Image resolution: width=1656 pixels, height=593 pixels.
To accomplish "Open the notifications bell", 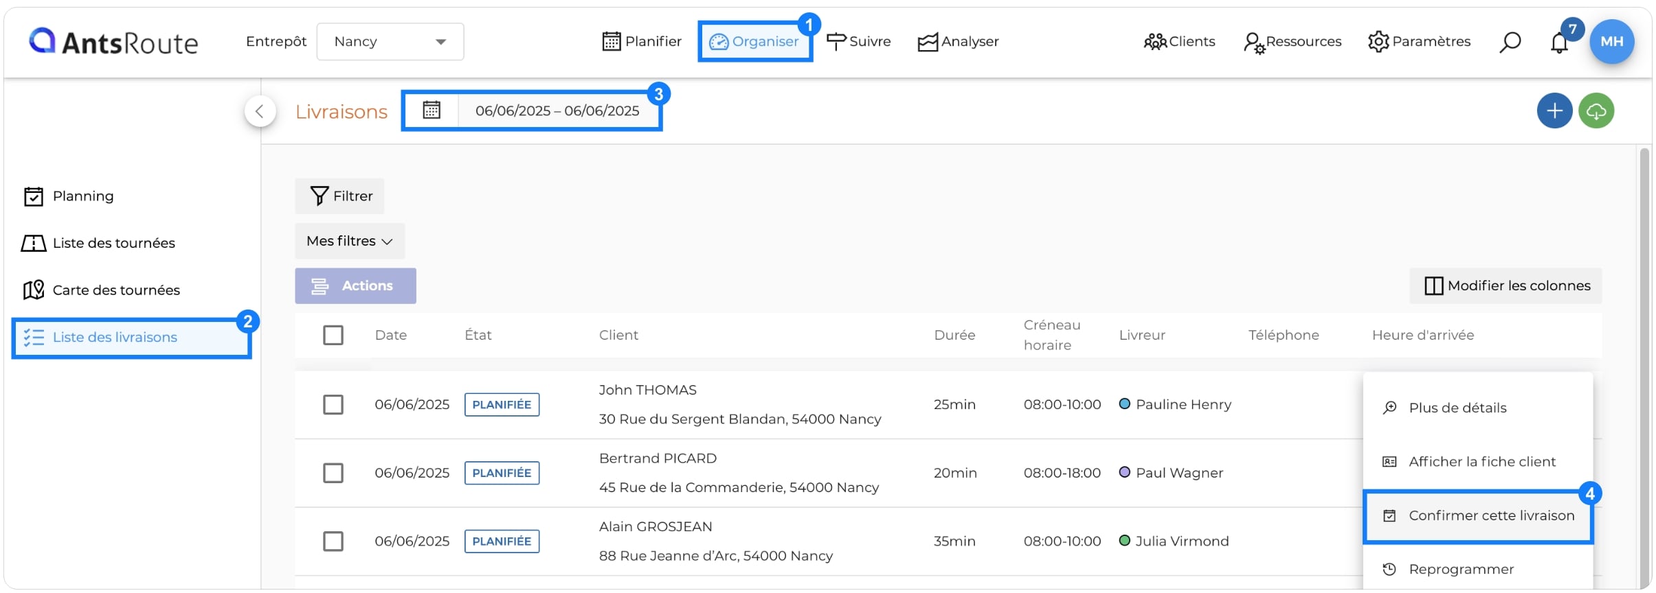I will coord(1559,43).
